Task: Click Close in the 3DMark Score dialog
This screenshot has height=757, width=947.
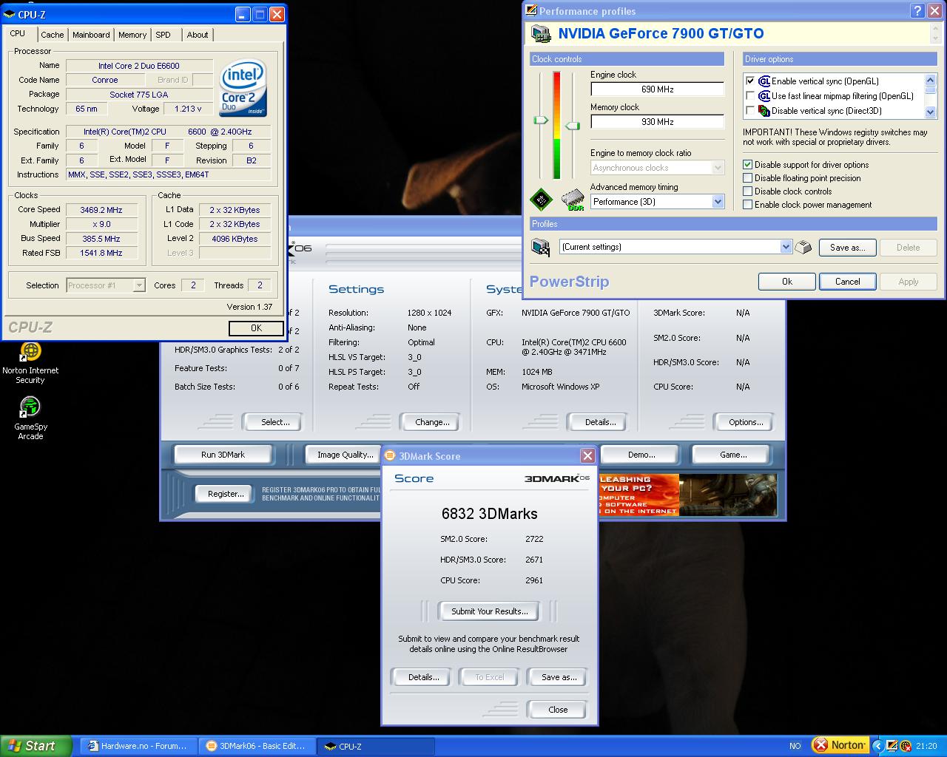Action: pyautogui.click(x=558, y=710)
